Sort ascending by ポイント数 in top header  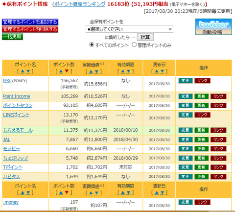click(61, 71)
